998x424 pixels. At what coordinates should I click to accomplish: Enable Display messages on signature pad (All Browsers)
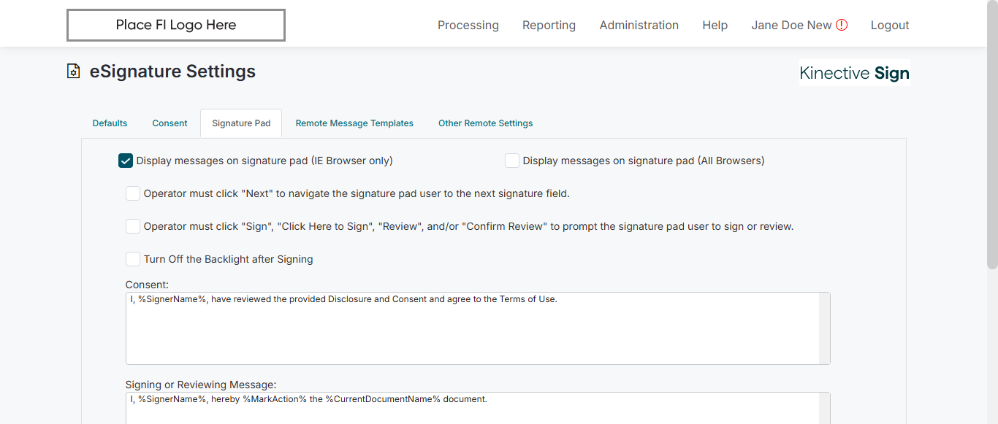point(512,161)
